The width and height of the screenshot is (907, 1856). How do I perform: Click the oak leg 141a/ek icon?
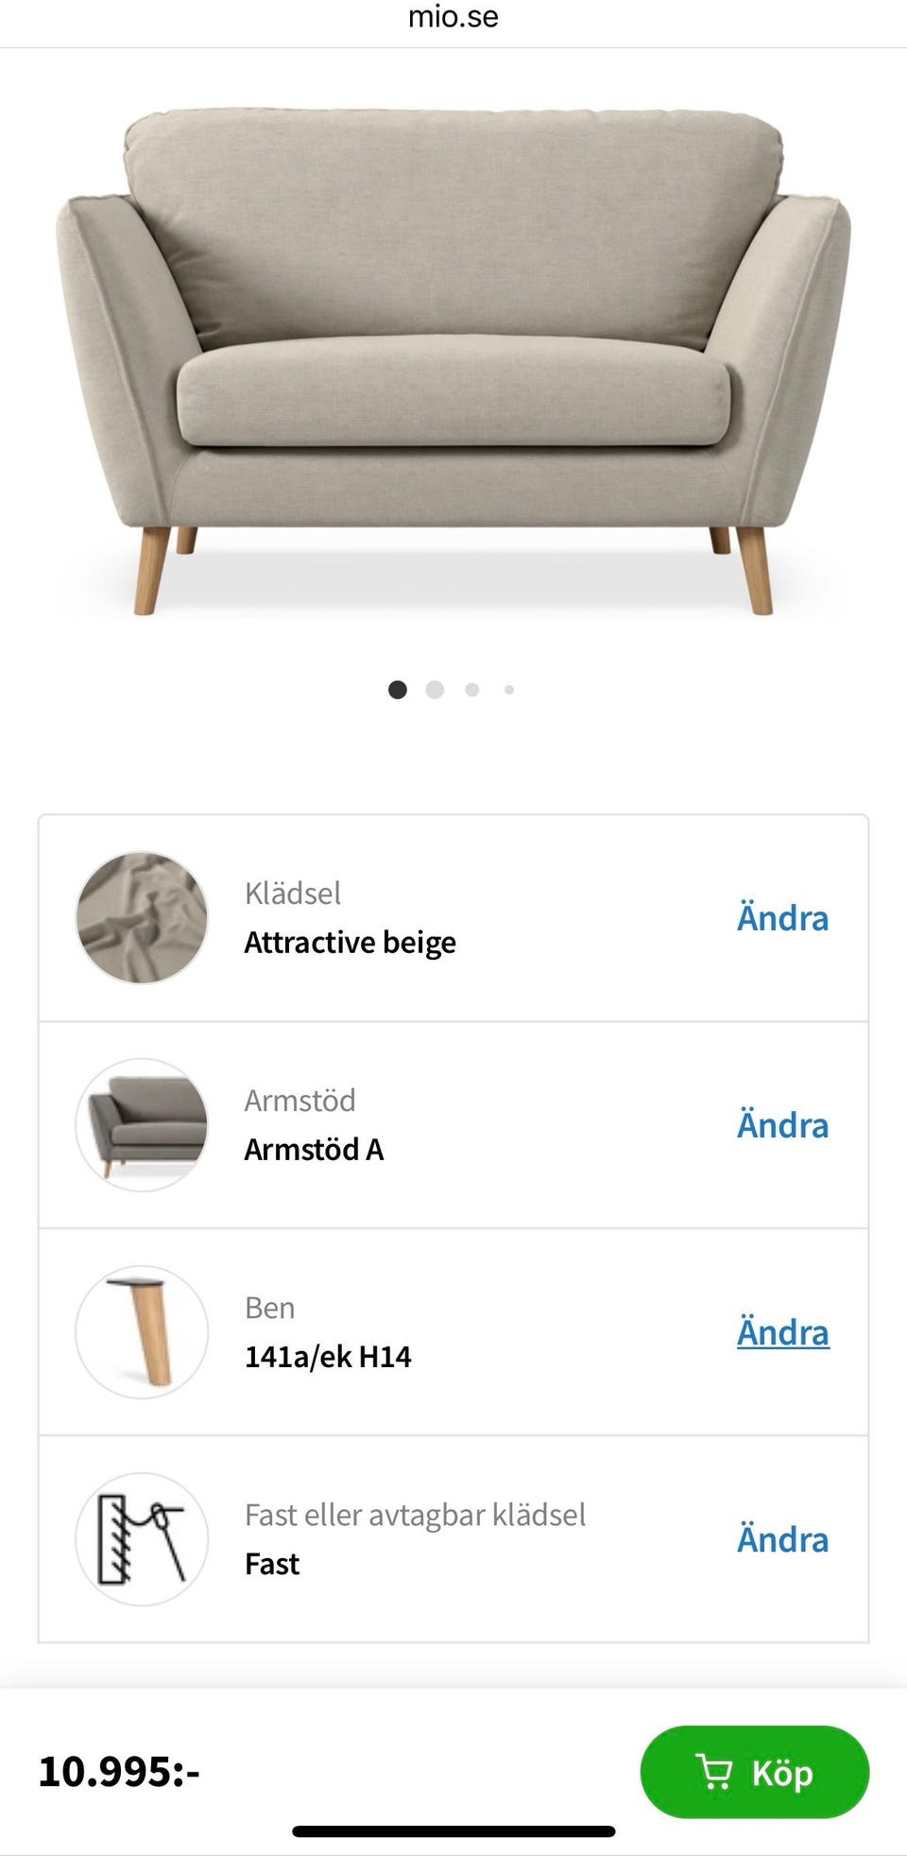pos(142,1332)
